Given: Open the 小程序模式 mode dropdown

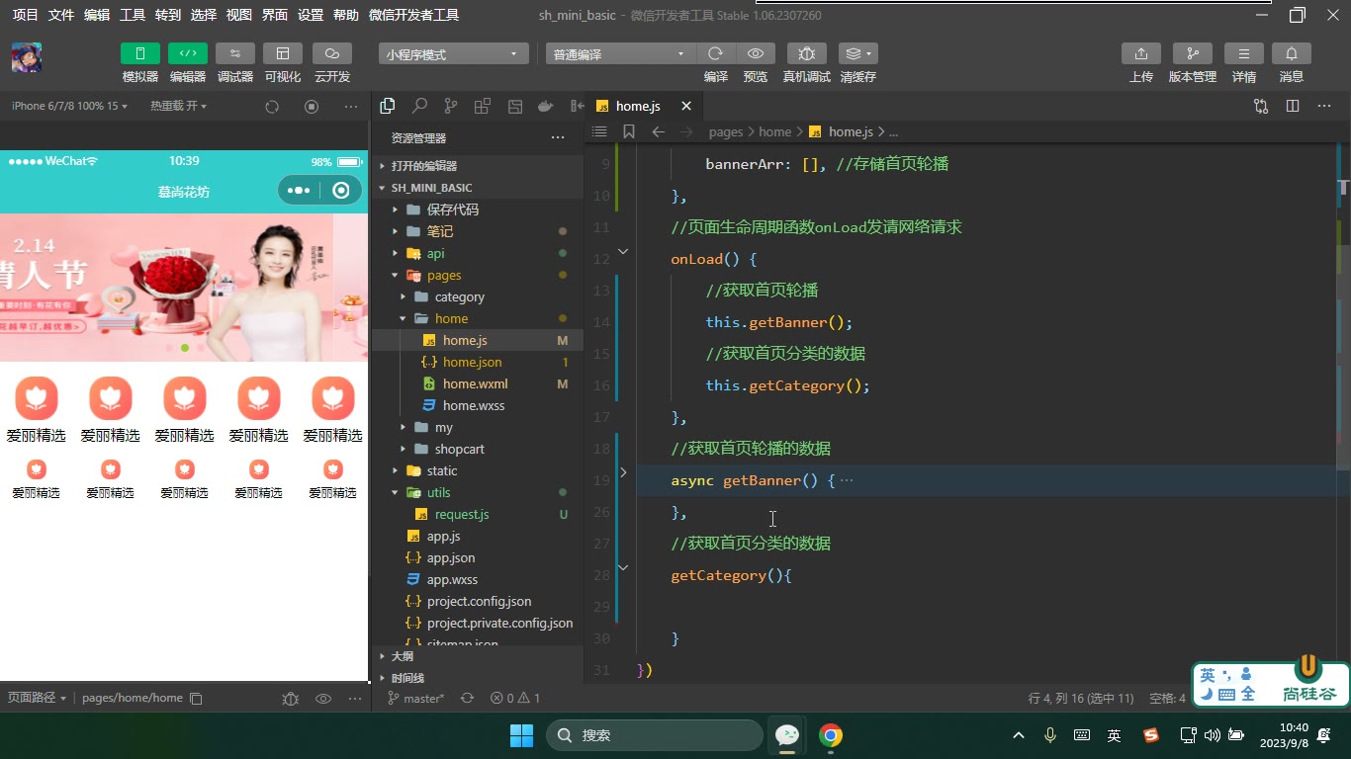Looking at the screenshot, I should point(453,54).
